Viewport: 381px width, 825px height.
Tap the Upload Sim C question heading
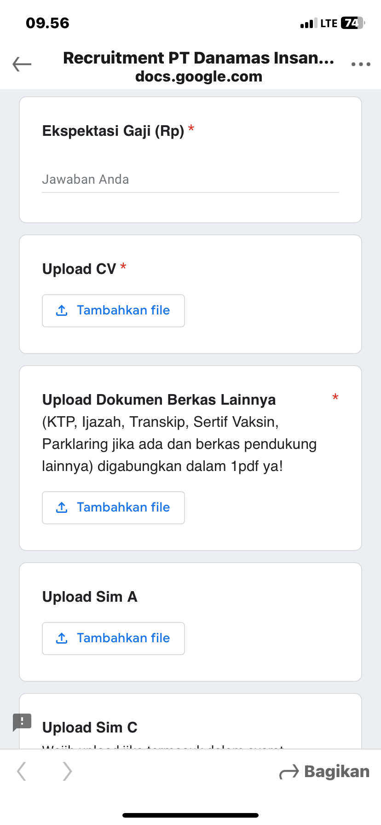(90, 727)
